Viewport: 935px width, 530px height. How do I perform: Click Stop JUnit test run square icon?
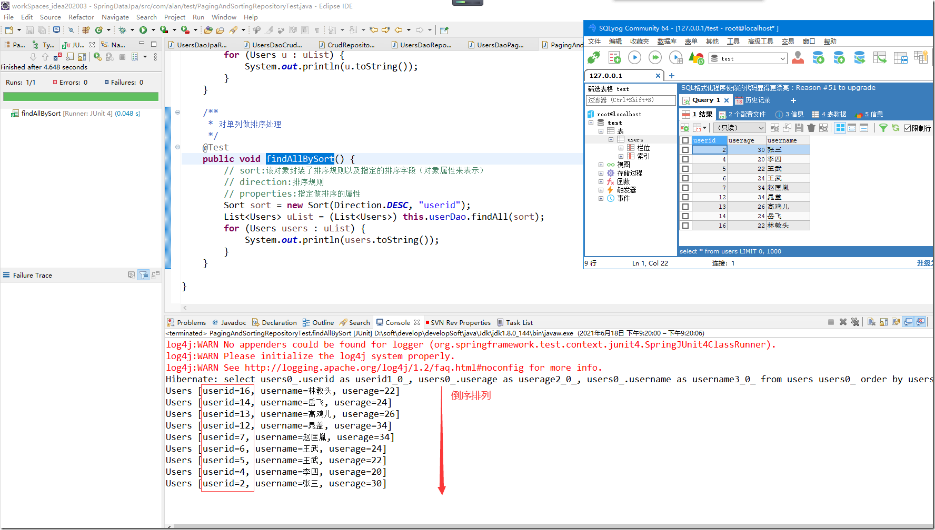tap(122, 57)
